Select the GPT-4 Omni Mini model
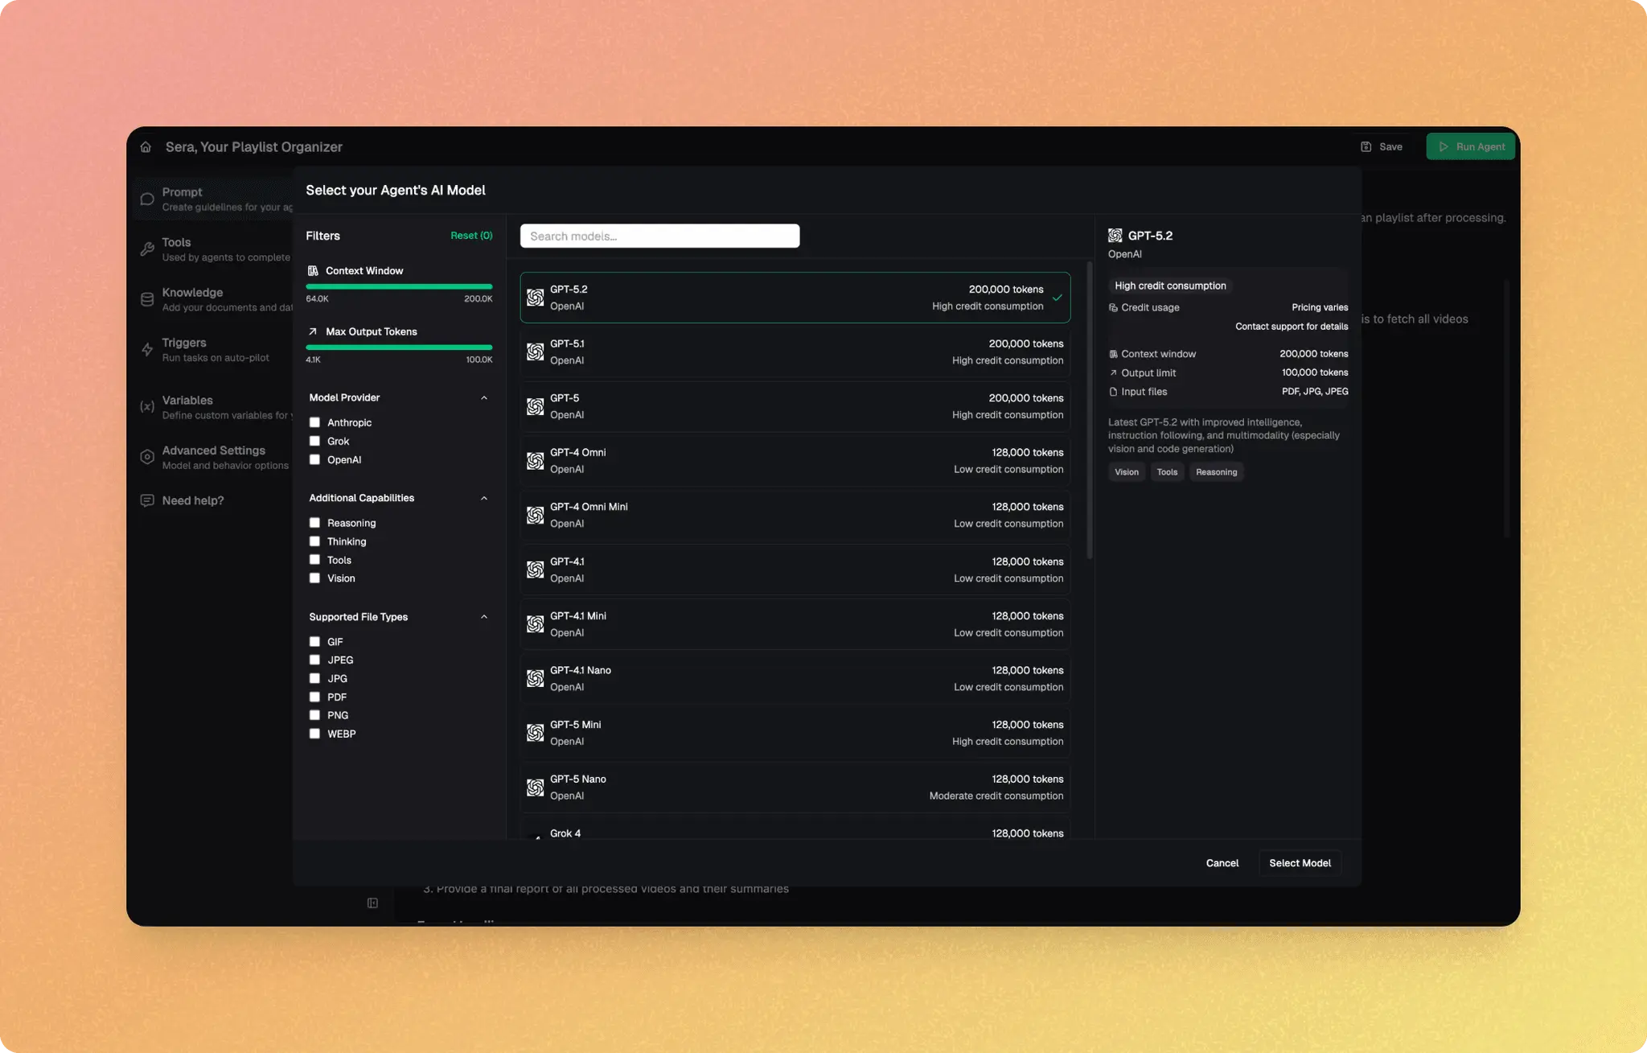 click(x=795, y=515)
